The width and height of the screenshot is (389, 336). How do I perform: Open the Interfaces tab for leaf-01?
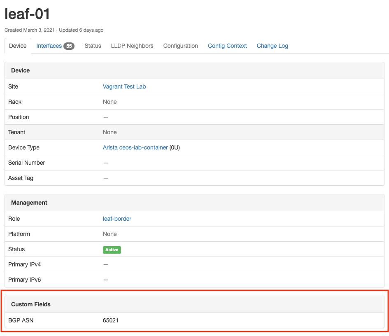pos(49,46)
